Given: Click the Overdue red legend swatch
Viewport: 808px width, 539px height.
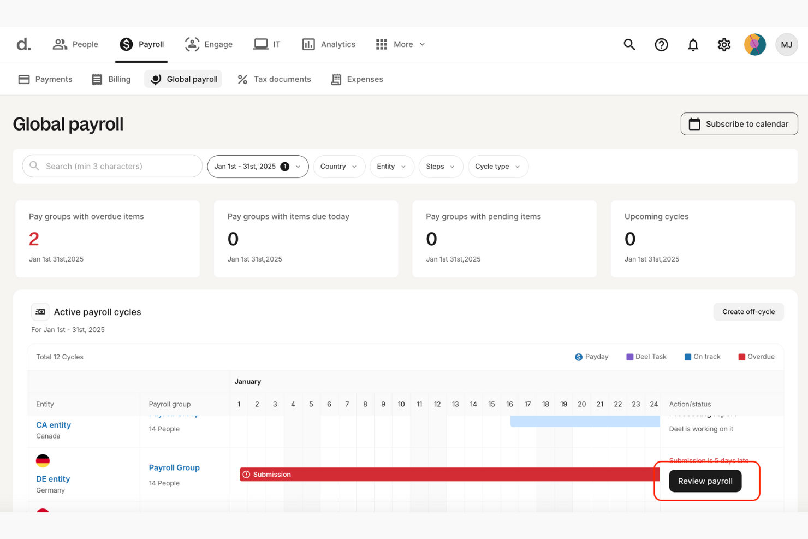Looking at the screenshot, I should coord(742,357).
